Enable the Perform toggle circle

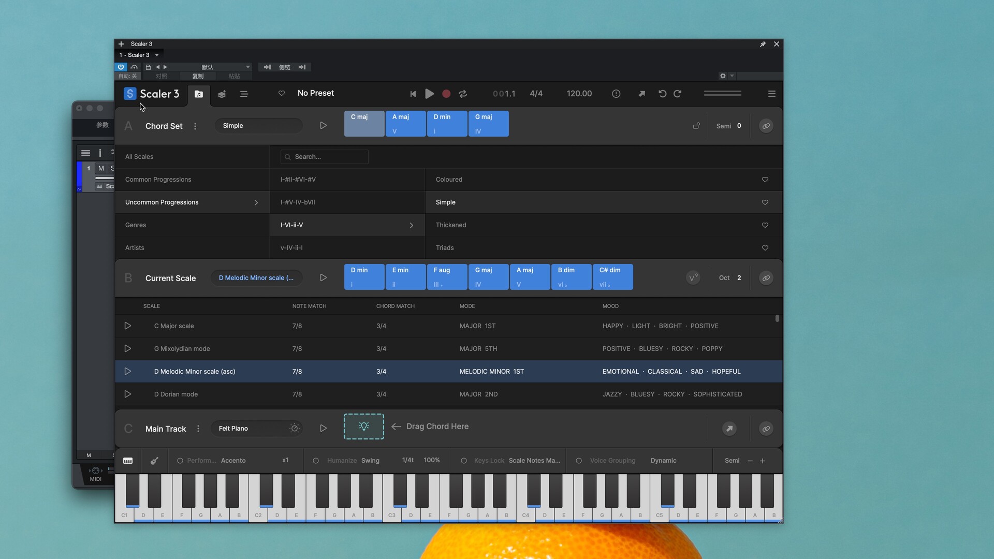(x=180, y=461)
